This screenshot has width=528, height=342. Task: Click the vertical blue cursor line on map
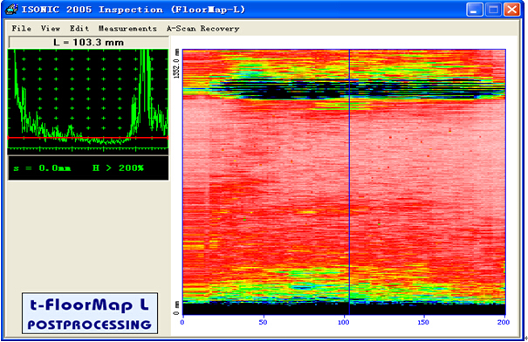point(349,181)
